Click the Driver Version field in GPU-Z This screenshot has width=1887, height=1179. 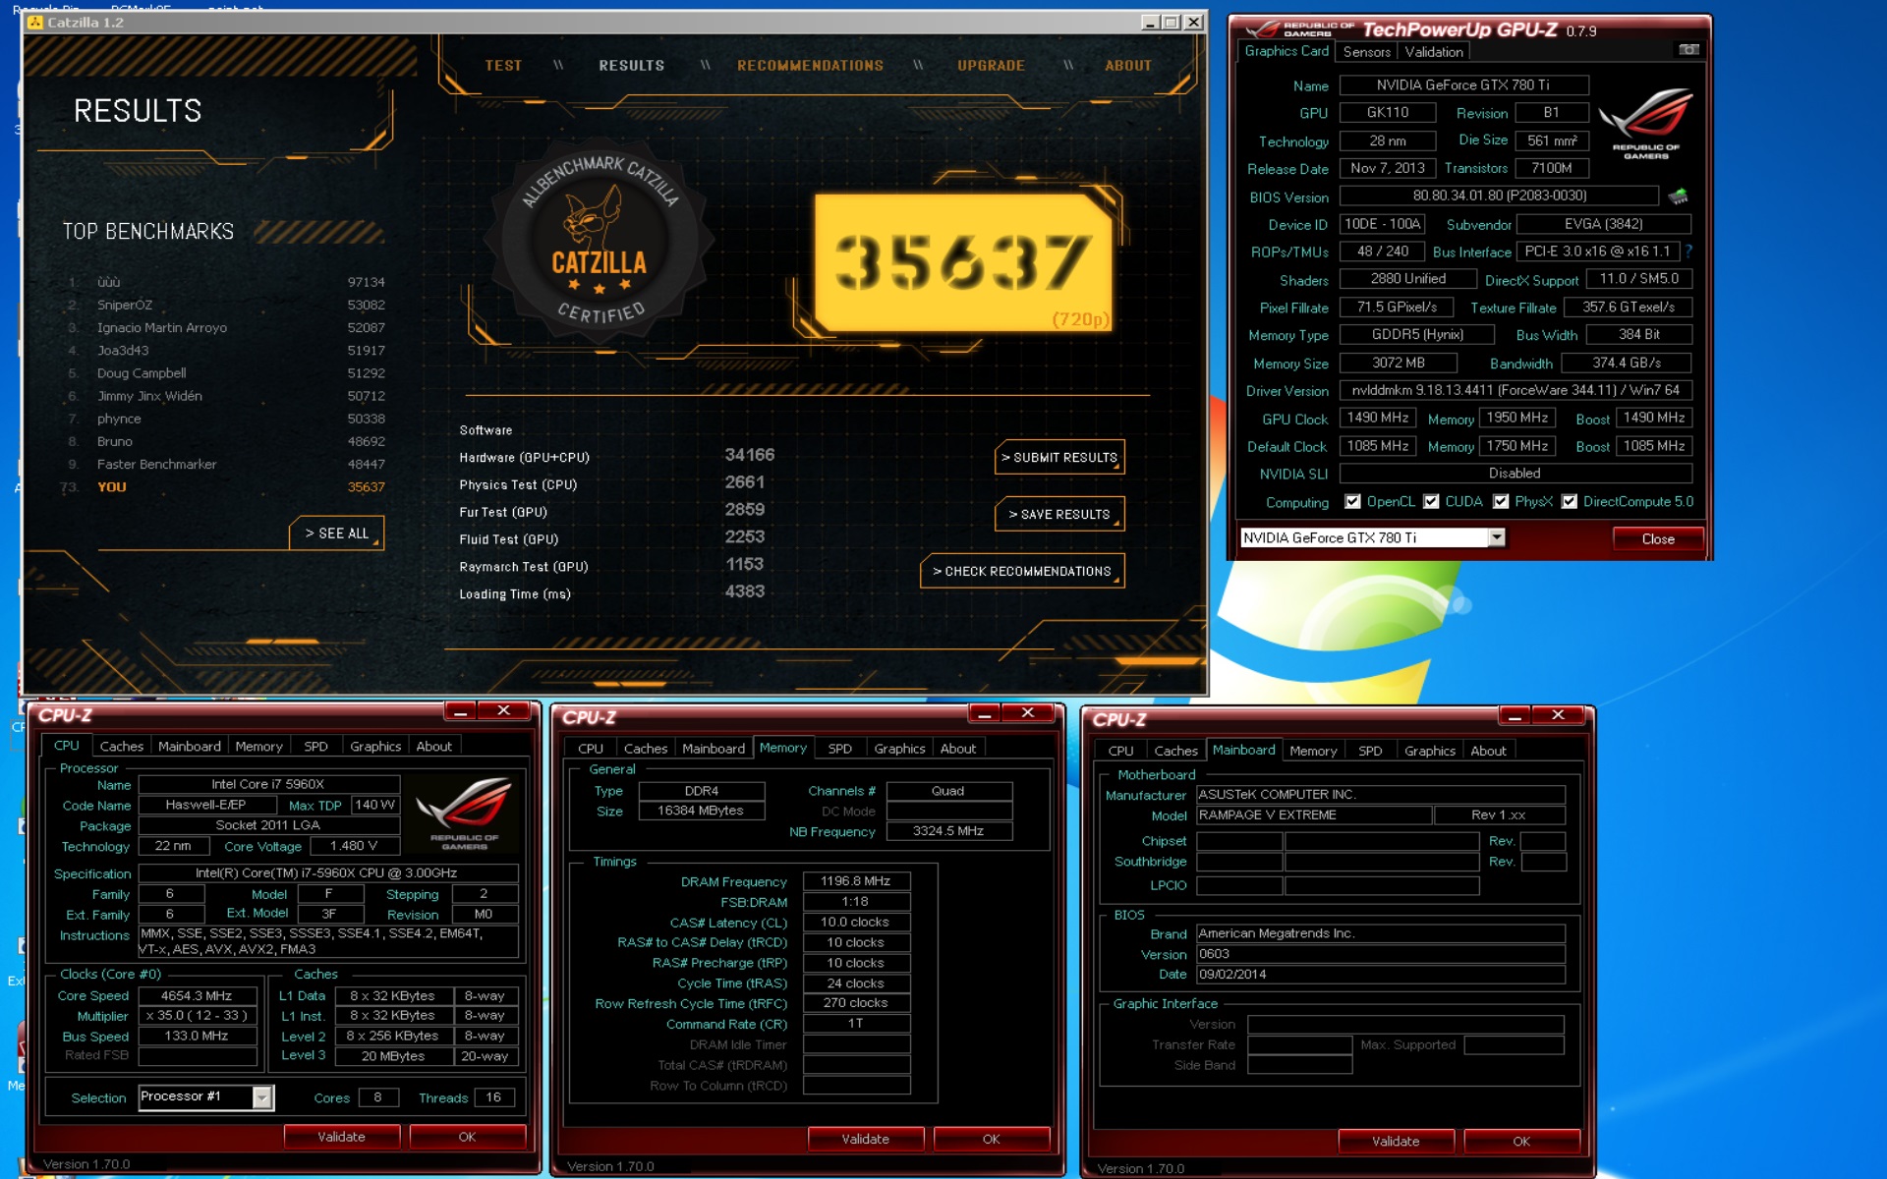1515,390
